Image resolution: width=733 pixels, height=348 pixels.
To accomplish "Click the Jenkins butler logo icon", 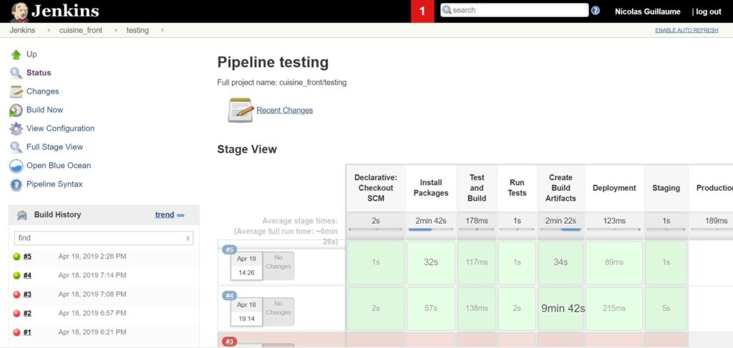I will pyautogui.click(x=19, y=11).
